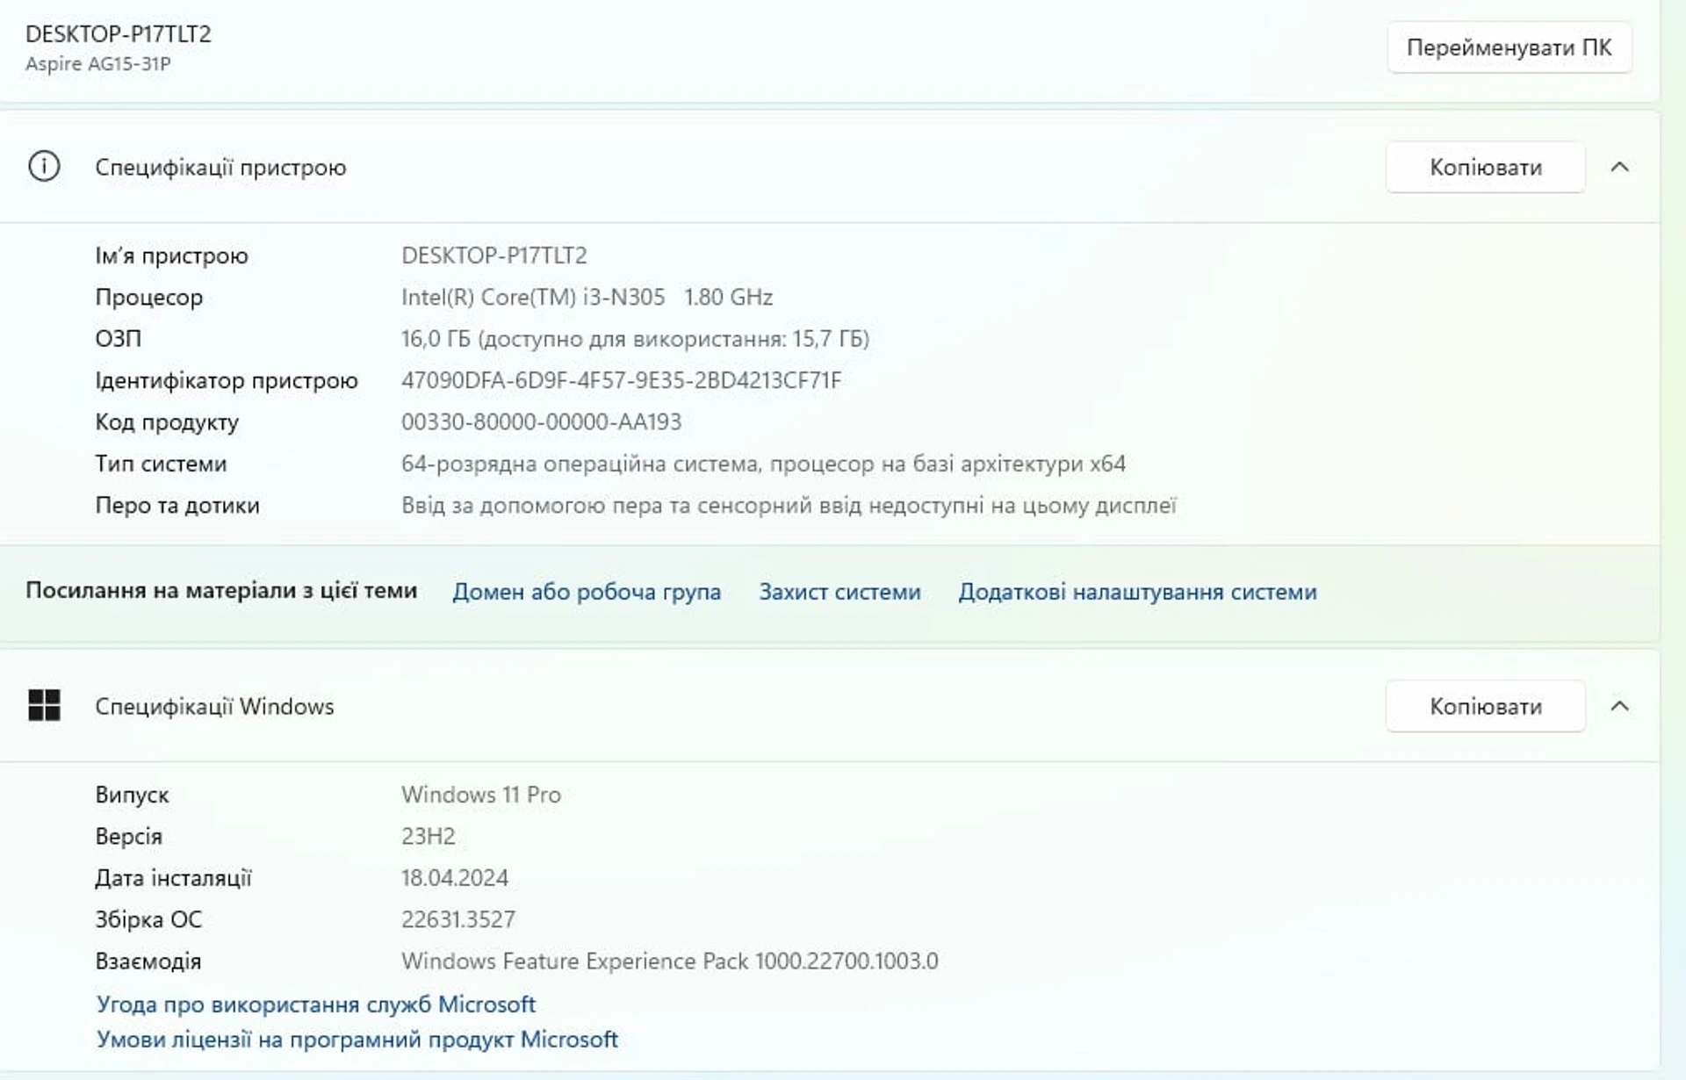Collapse the Специфікації Windows section chevron

(1619, 706)
